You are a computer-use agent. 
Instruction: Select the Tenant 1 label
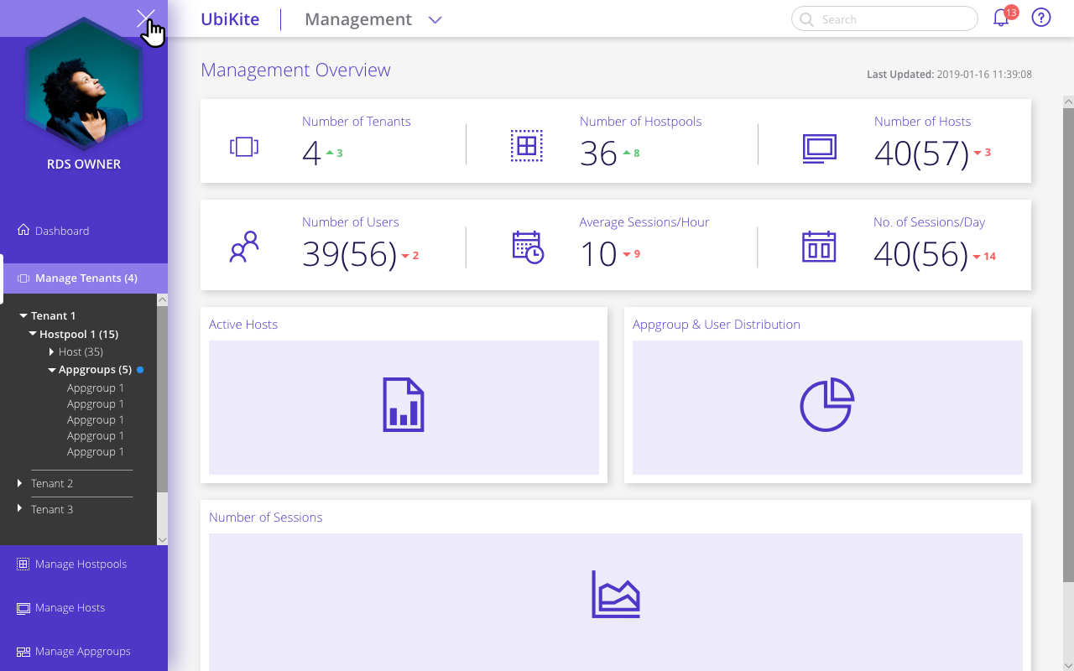point(54,316)
